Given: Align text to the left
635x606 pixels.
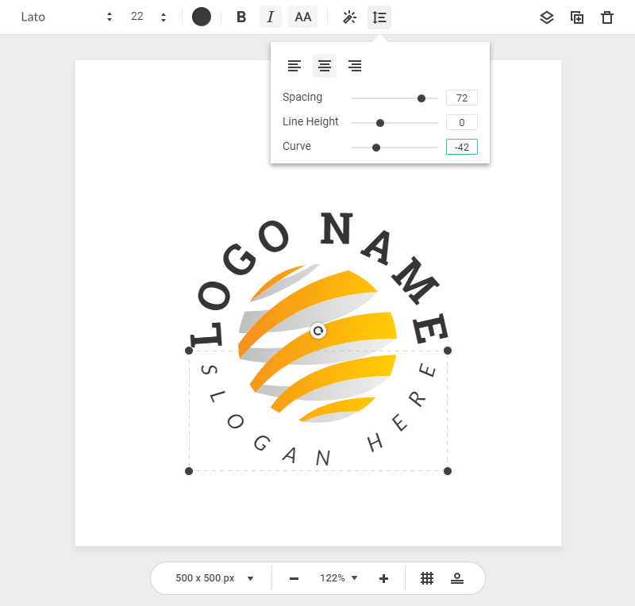Looking at the screenshot, I should coord(294,66).
